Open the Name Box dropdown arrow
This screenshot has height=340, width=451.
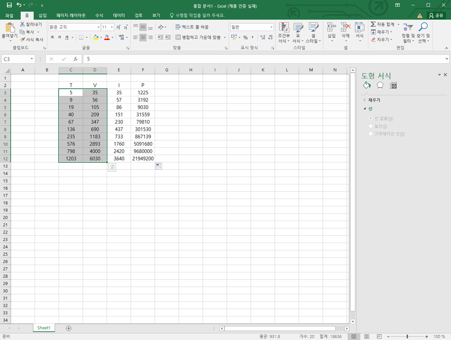tap(32, 59)
